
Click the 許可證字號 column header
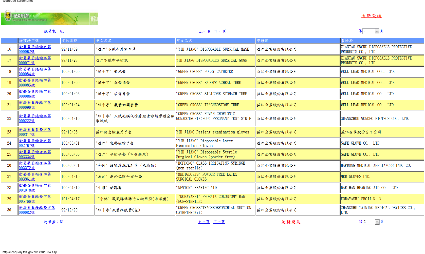pyautogui.click(x=39, y=41)
